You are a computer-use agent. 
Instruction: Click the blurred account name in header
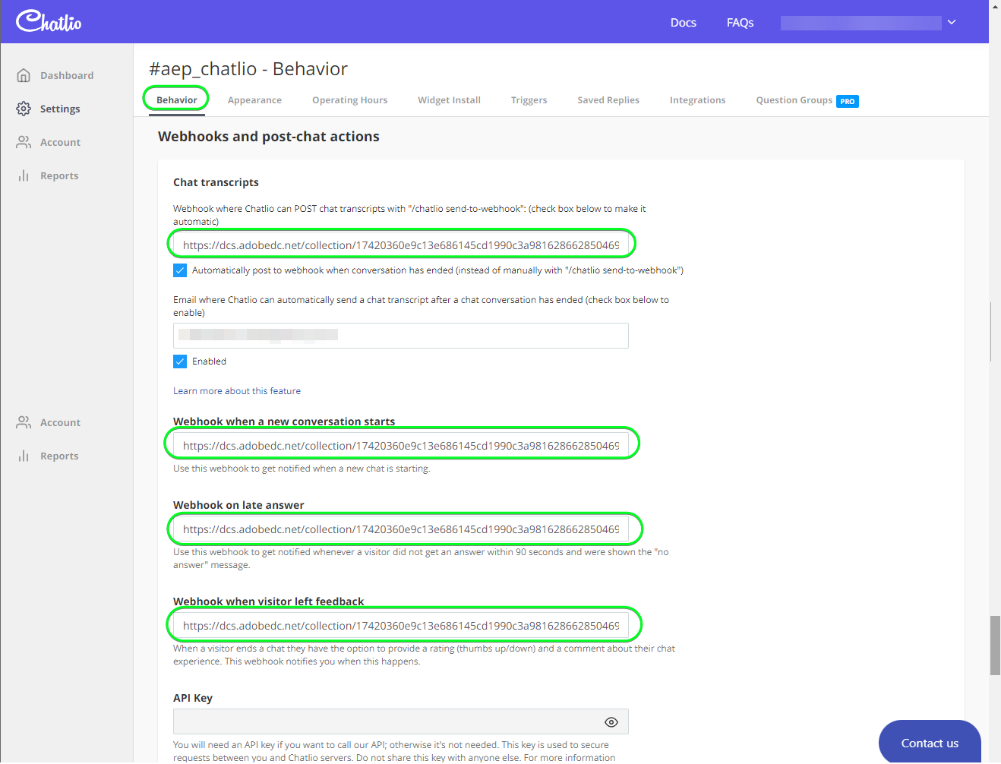tap(861, 23)
